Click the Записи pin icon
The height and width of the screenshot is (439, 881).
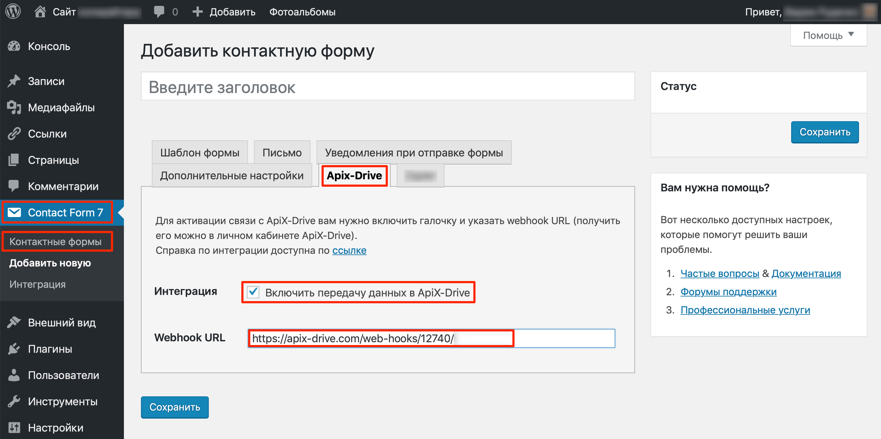14,81
